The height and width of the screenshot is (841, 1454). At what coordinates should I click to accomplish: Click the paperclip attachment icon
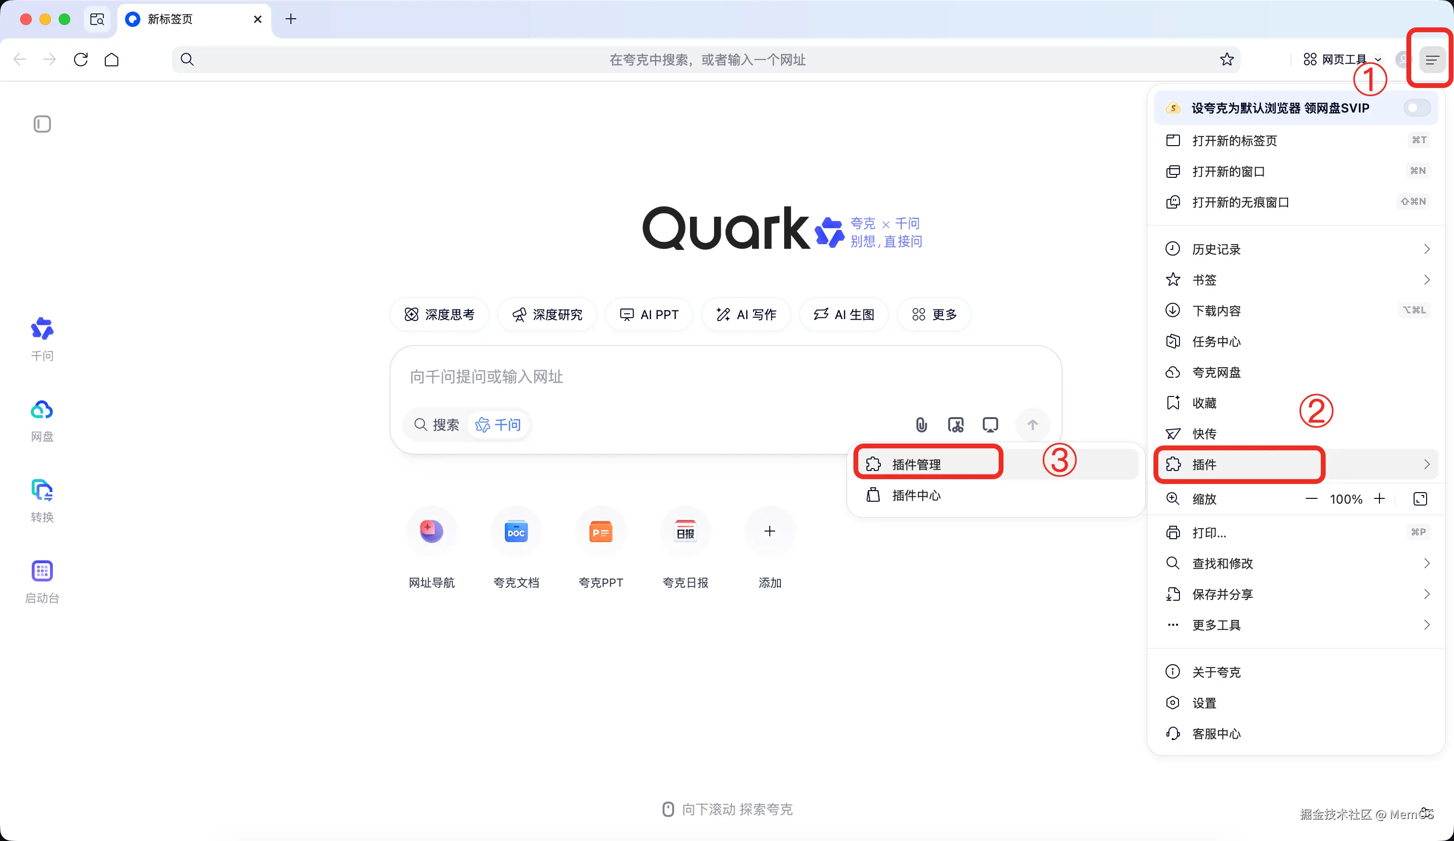pyautogui.click(x=921, y=425)
